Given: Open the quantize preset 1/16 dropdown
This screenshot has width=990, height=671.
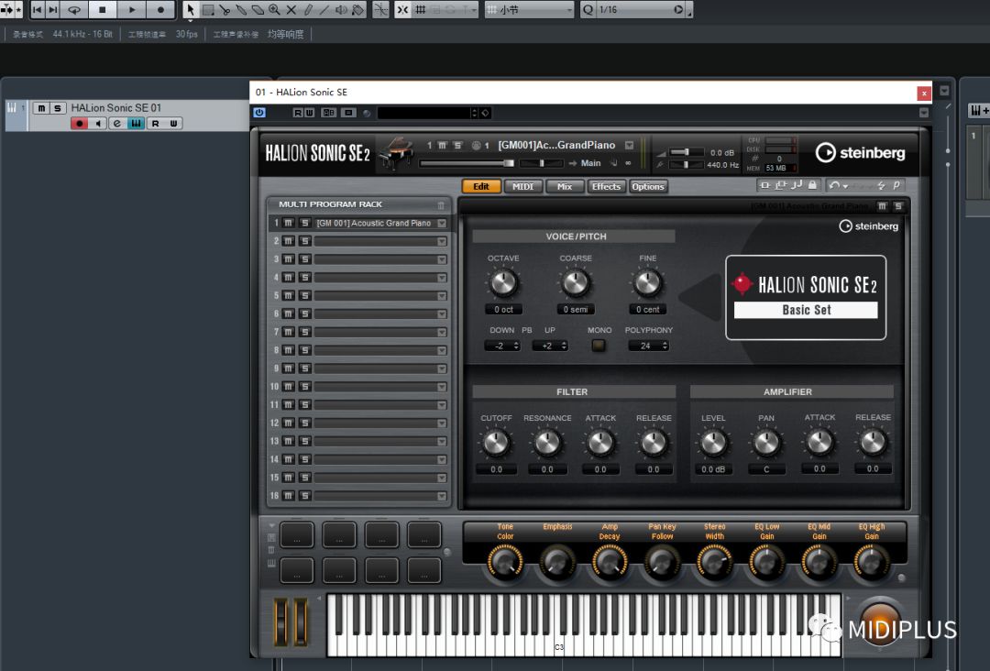Looking at the screenshot, I should pos(641,9).
